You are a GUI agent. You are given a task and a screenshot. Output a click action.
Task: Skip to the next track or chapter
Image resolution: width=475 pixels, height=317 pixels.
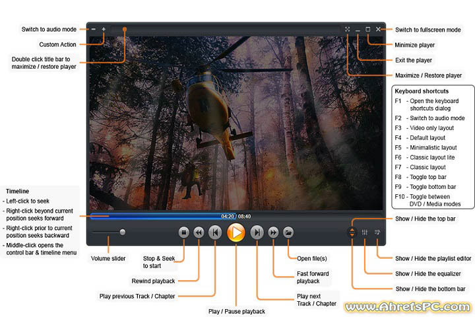(257, 232)
